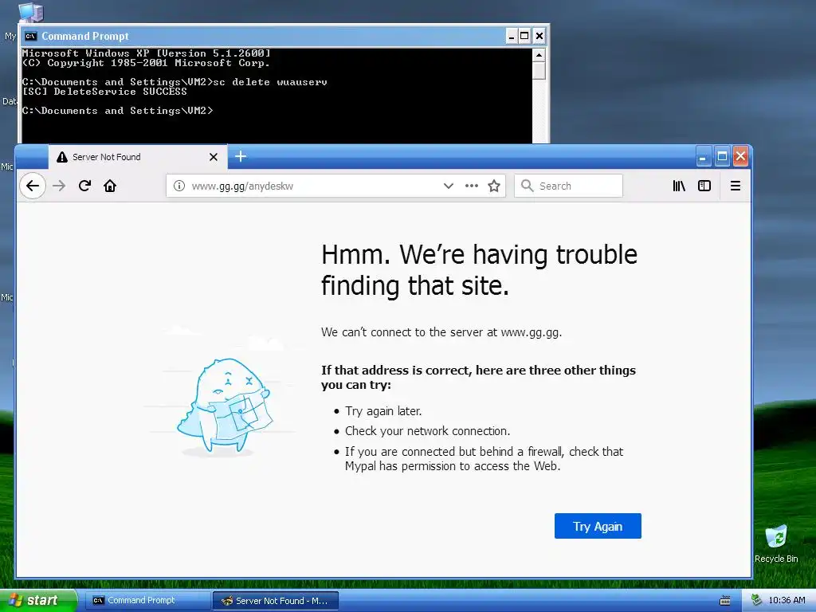The image size is (816, 612).
Task: Maximize the Mypal browser window
Action: point(722,156)
